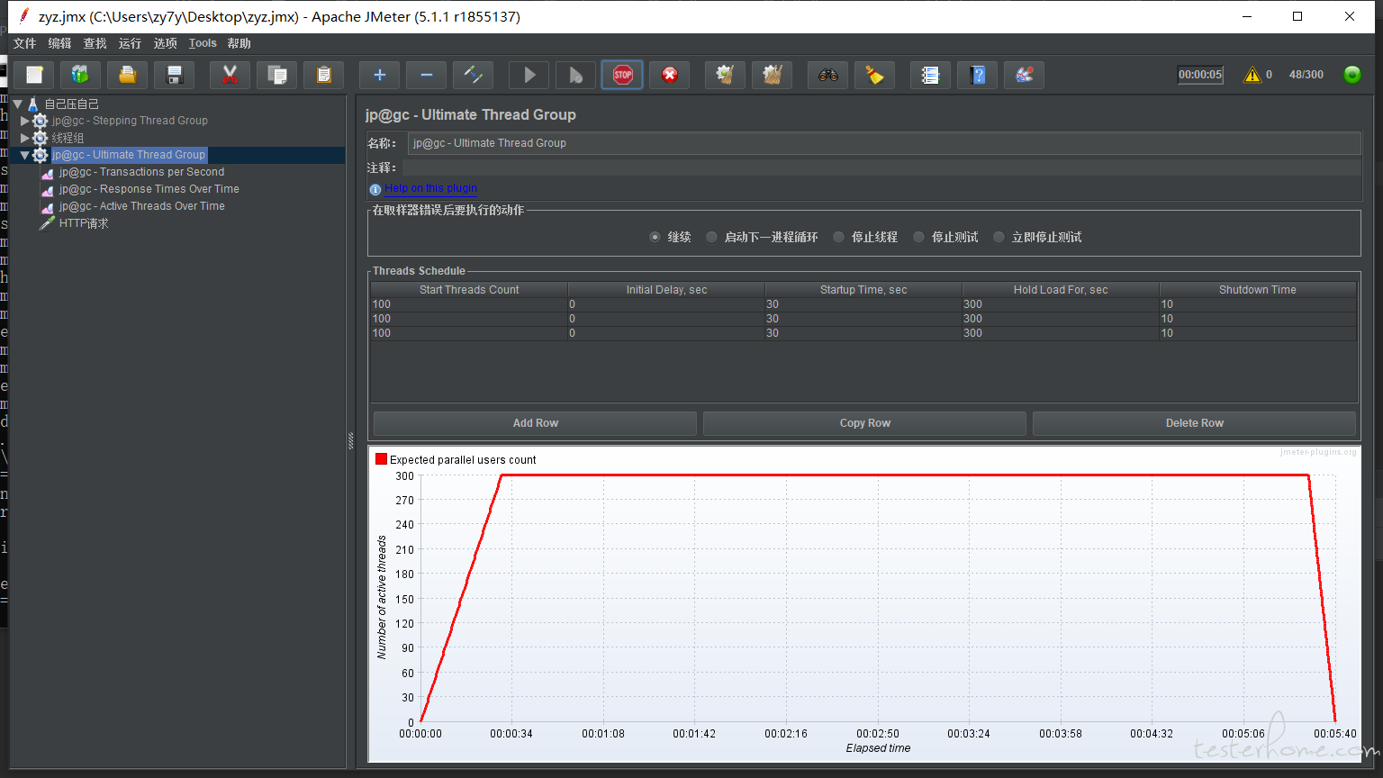Click the Copy Row button
This screenshot has height=778, width=1383.
point(864,423)
